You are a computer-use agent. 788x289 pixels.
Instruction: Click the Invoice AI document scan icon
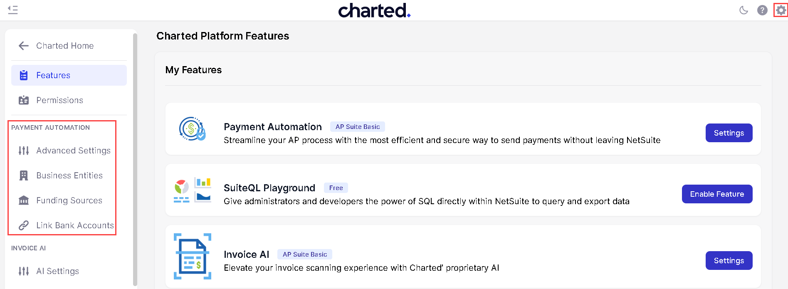tap(192, 256)
